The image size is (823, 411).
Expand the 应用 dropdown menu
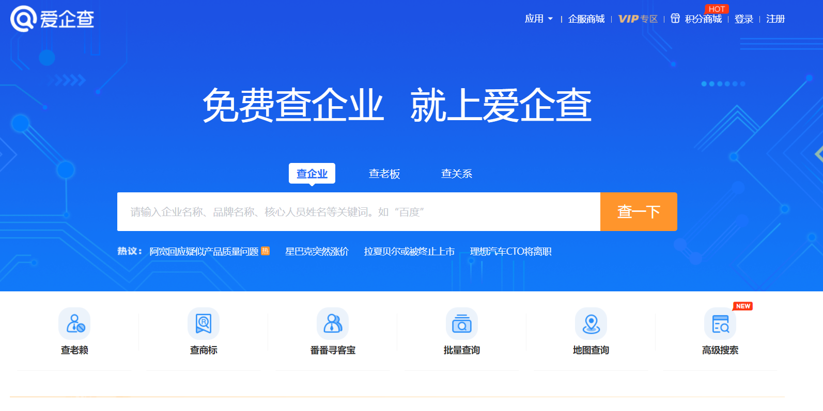(539, 19)
